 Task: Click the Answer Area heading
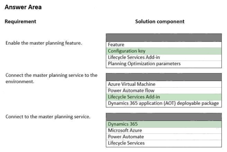(23, 7)
